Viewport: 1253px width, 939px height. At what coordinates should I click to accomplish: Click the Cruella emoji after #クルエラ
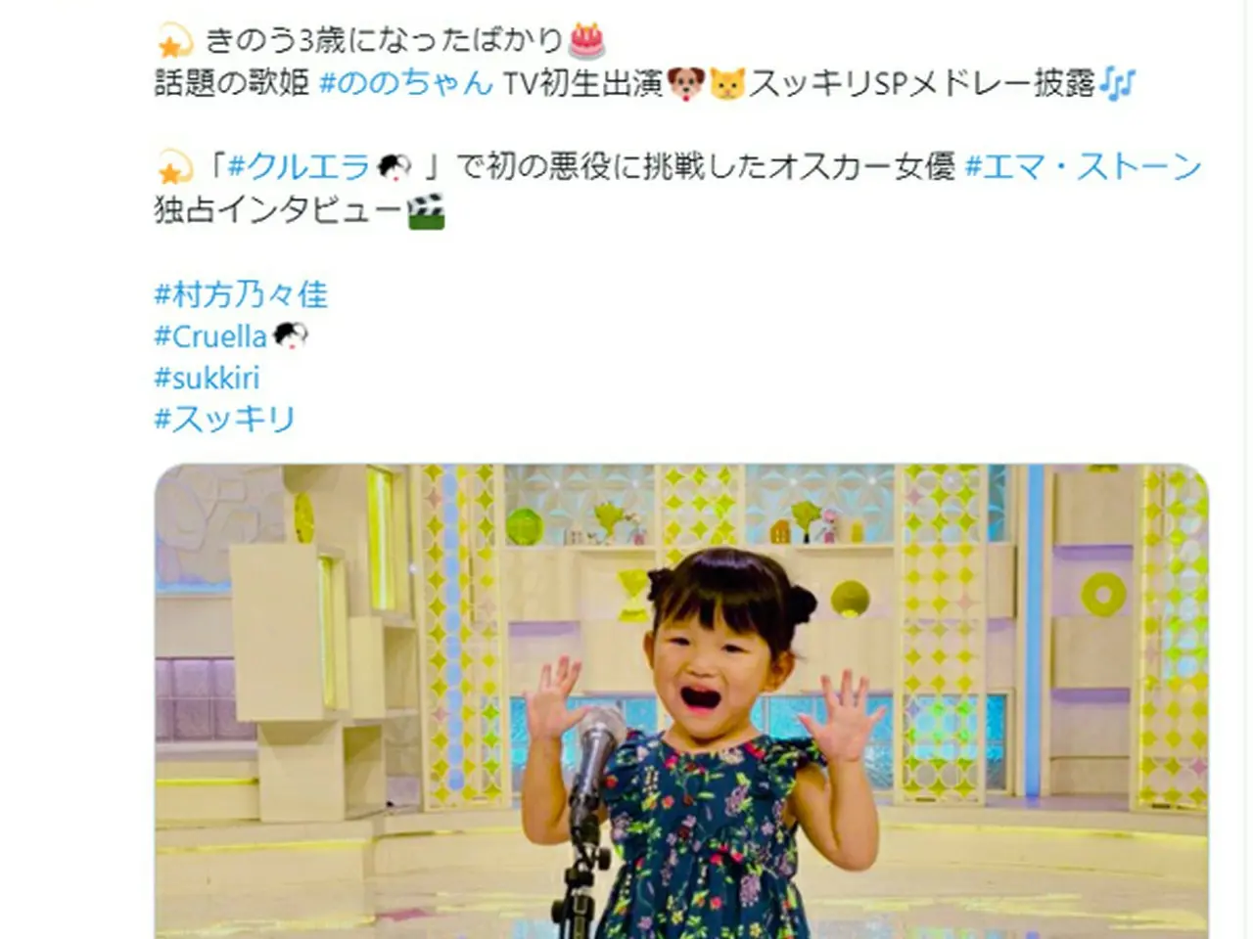coord(394,167)
